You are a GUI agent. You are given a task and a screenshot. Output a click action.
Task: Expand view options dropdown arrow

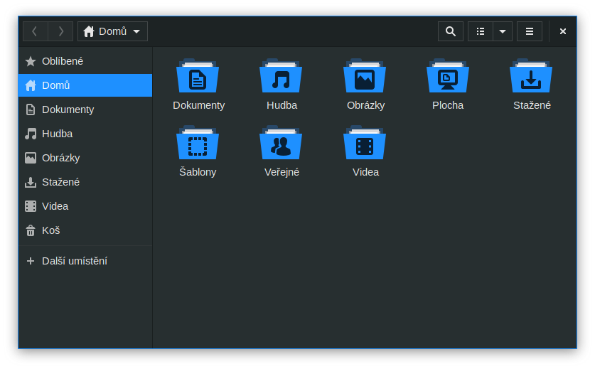point(503,31)
